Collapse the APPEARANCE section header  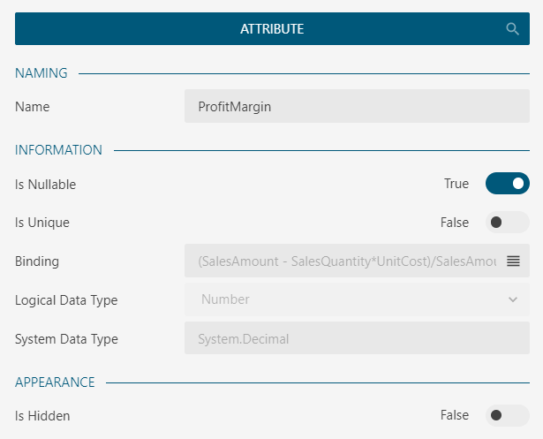55,382
